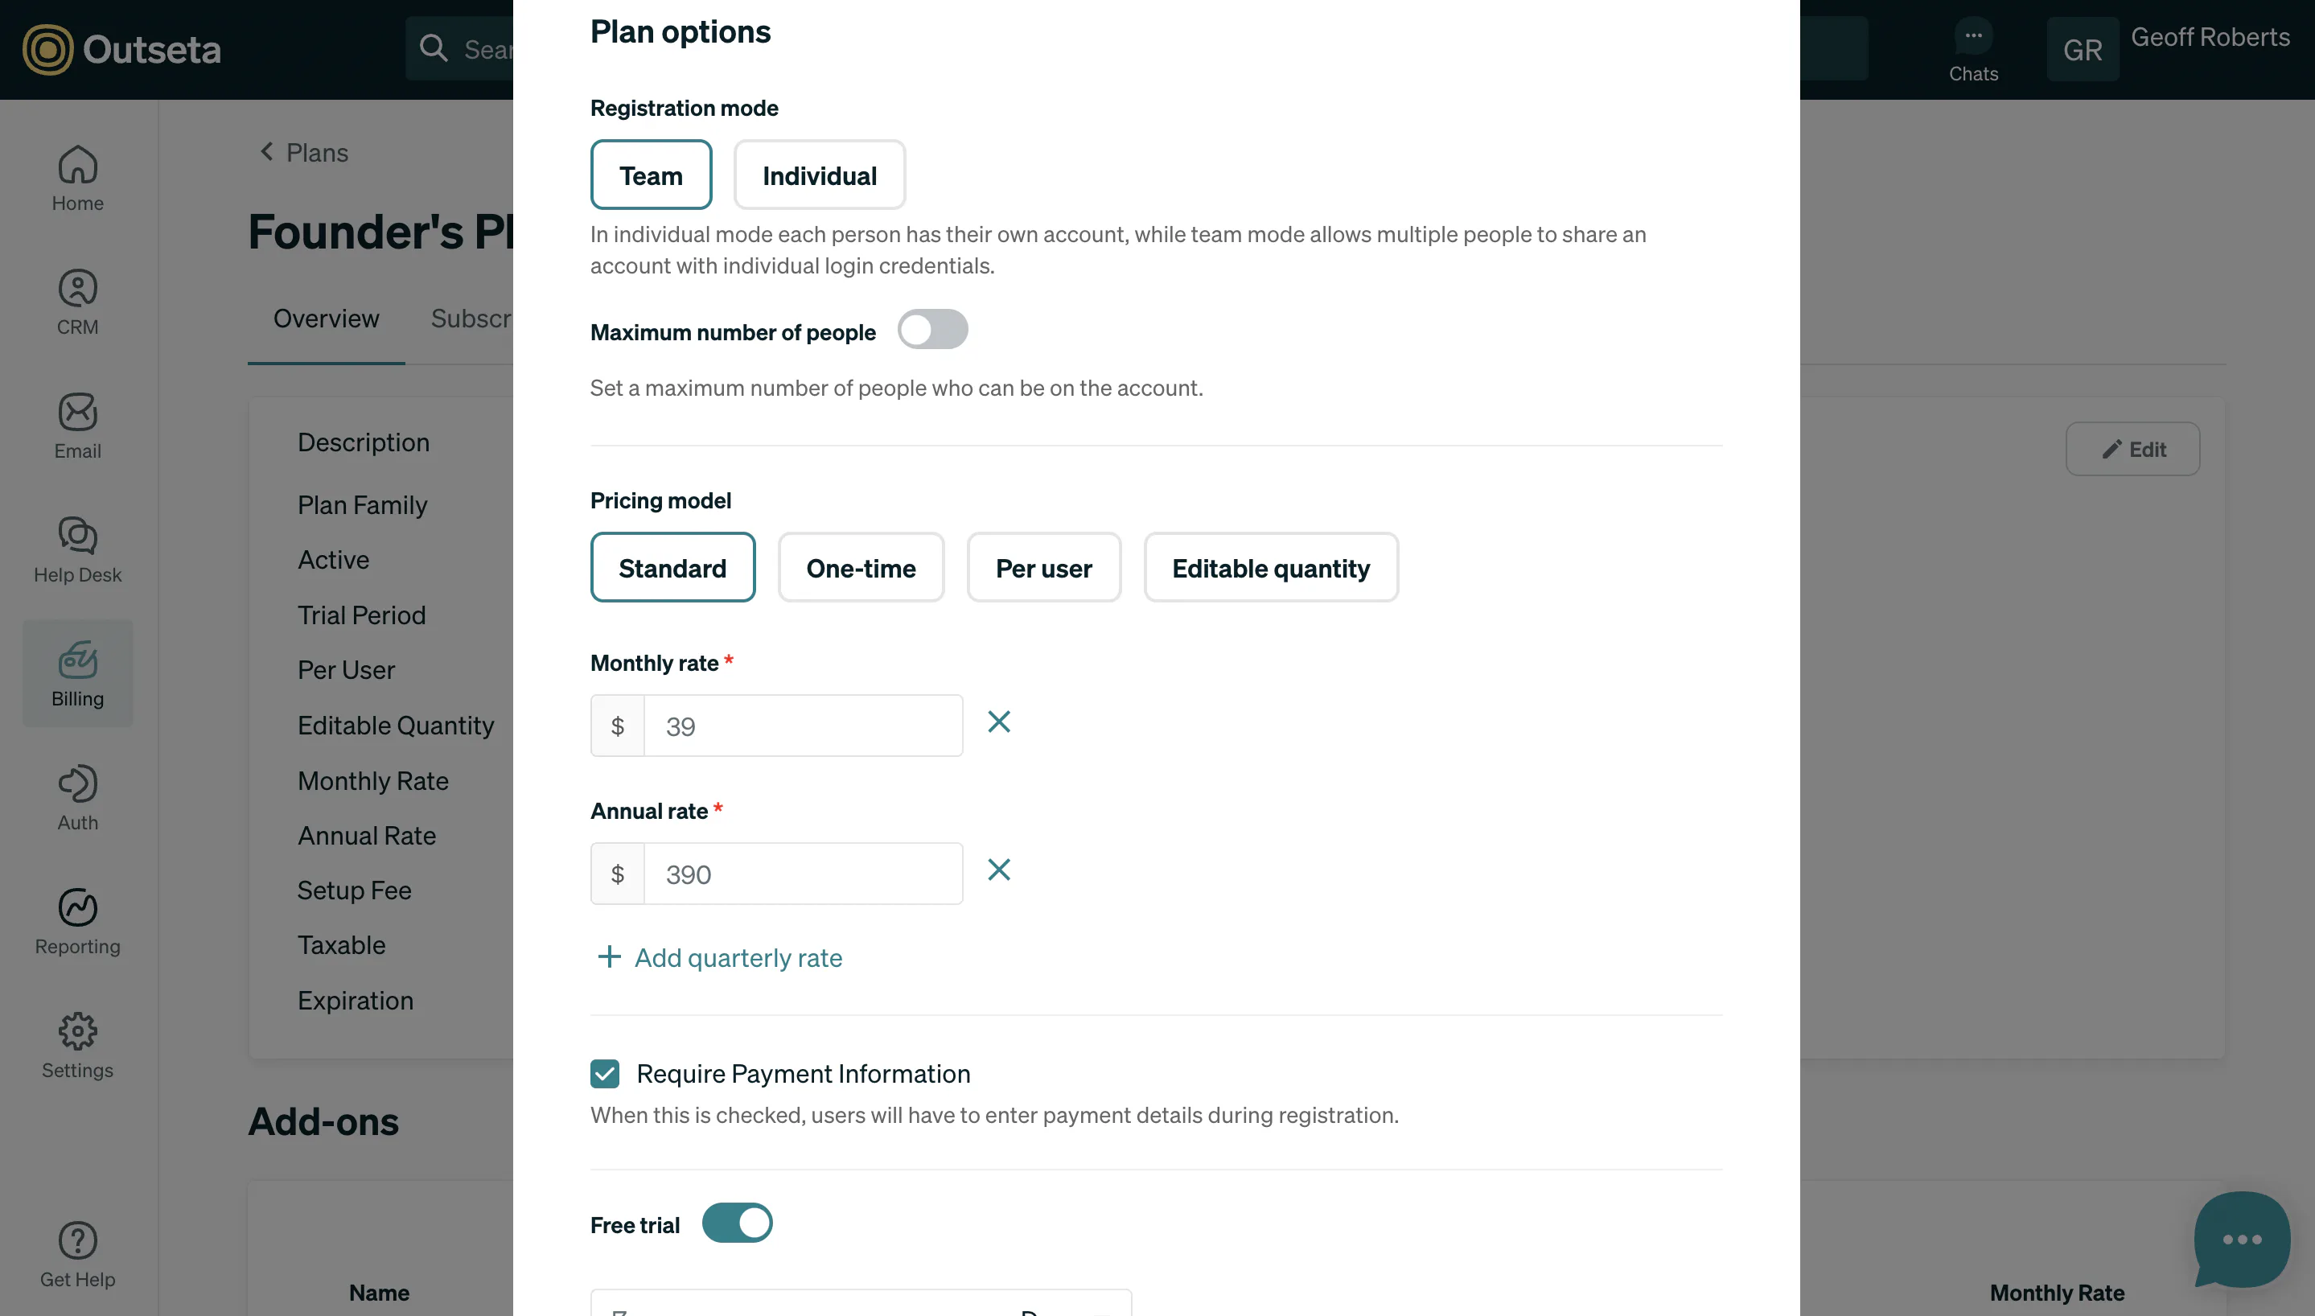
Task: Open the Email section
Action: 76,425
